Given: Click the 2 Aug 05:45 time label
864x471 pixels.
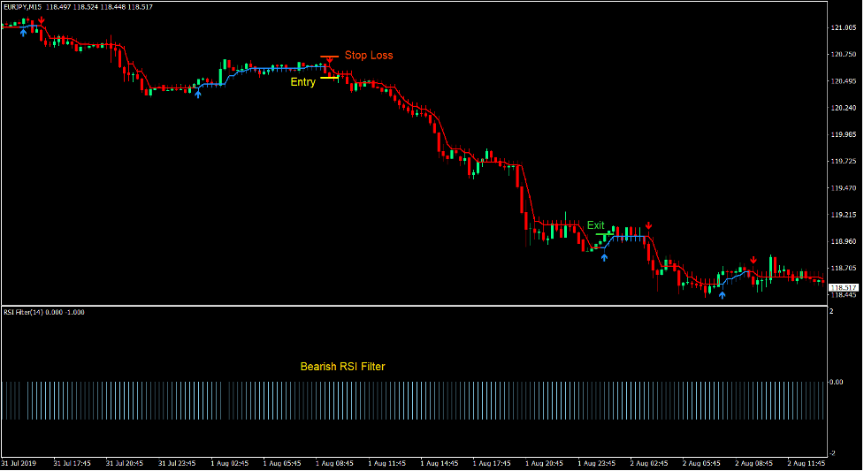Looking at the screenshot, I should click(x=701, y=463).
